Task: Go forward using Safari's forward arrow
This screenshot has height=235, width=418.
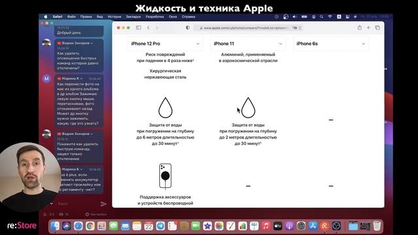Action: pos(157,27)
